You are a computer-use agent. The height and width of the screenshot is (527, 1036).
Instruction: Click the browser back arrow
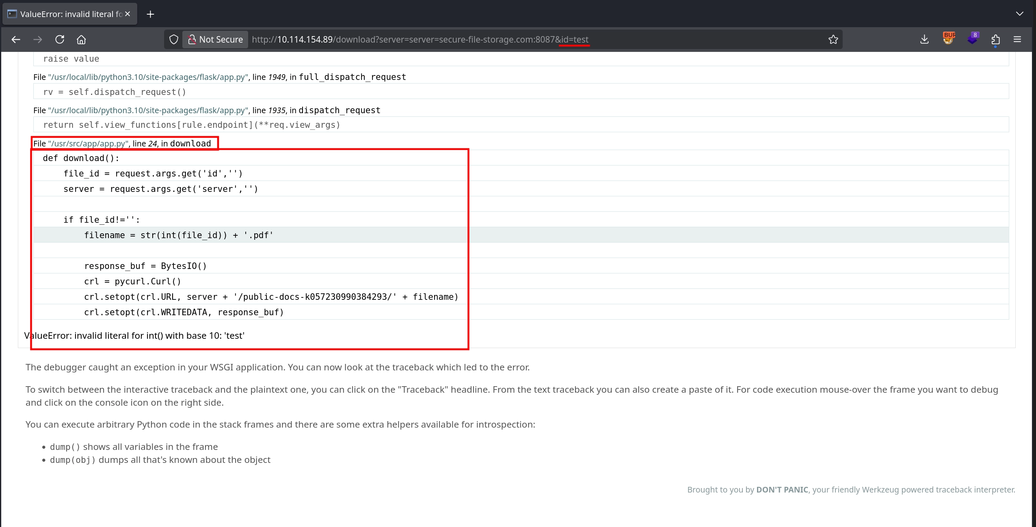click(x=16, y=39)
